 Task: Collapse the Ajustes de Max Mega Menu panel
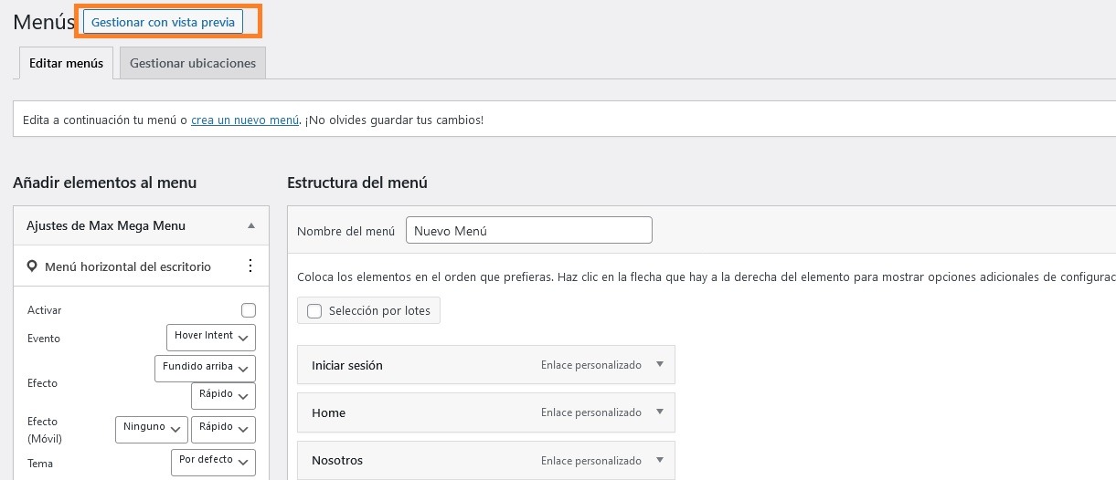point(251,225)
